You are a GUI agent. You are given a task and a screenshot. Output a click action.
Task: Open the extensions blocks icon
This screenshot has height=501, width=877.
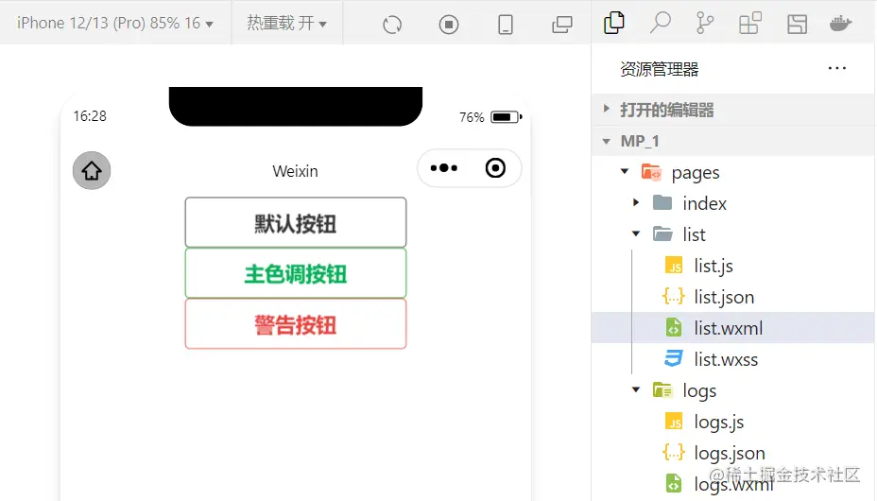[x=750, y=23]
